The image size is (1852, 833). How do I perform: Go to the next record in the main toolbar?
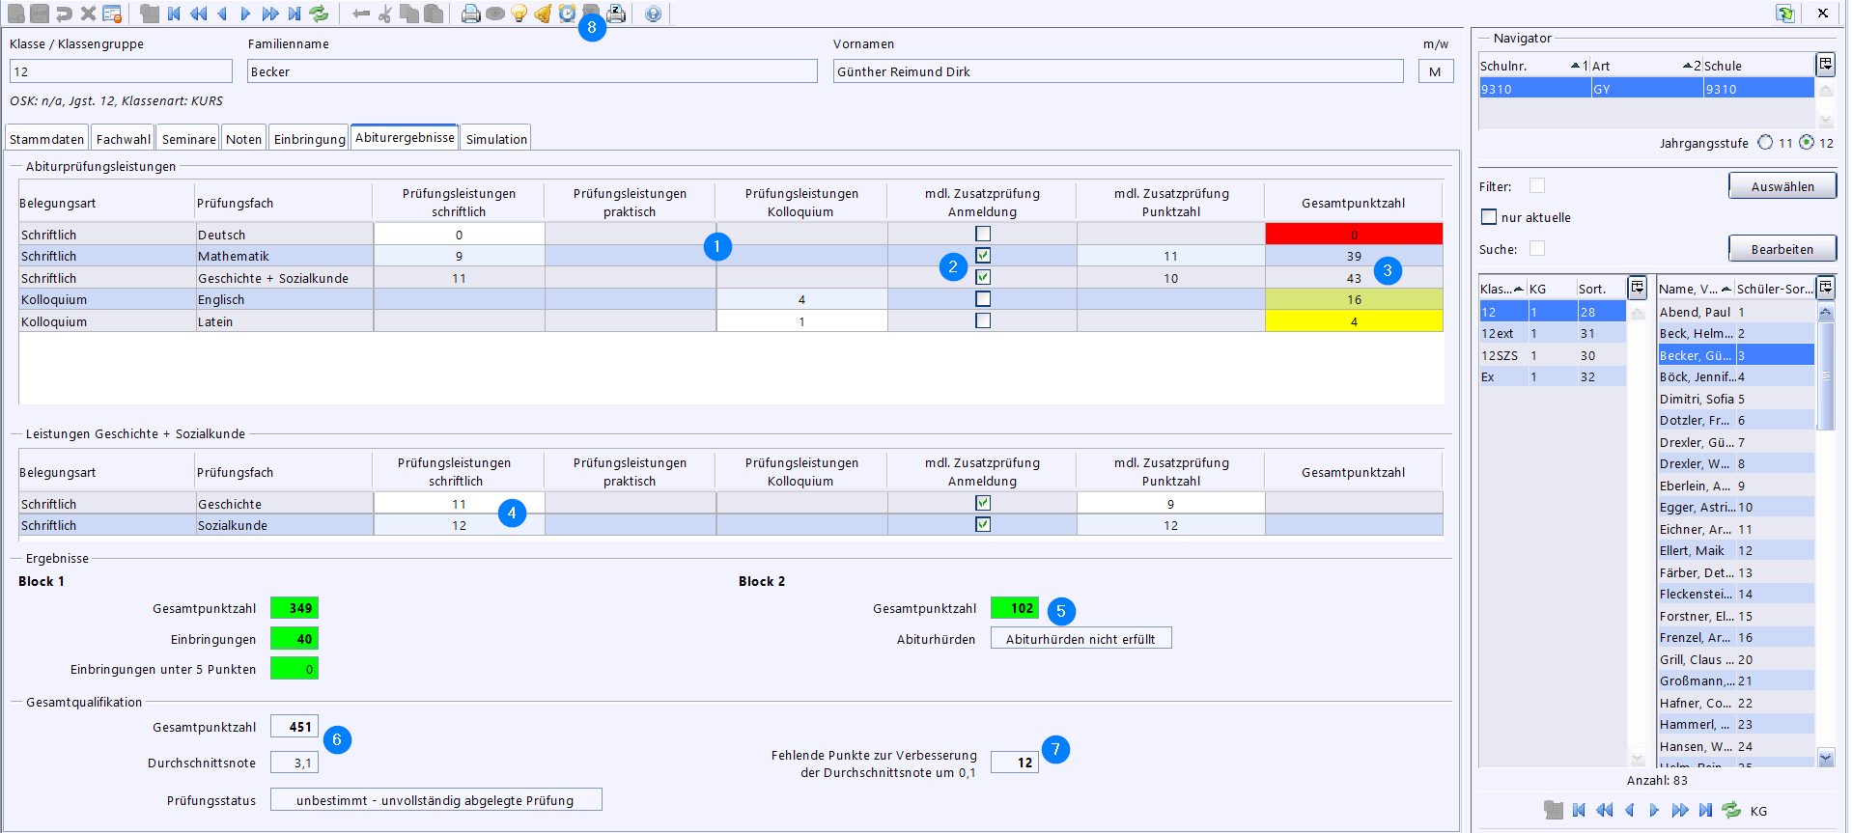click(245, 14)
